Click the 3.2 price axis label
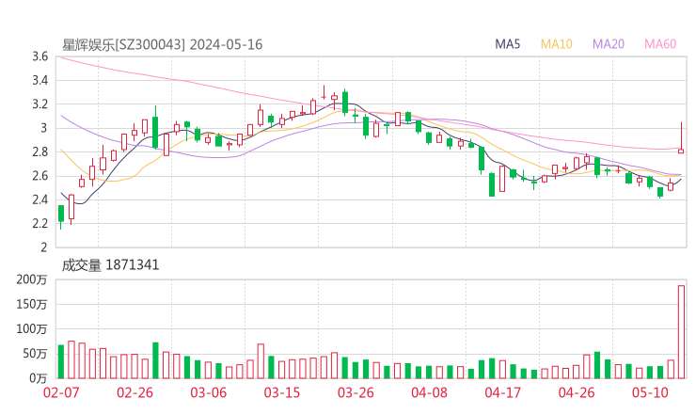This screenshot has height=414, width=696. point(40,104)
